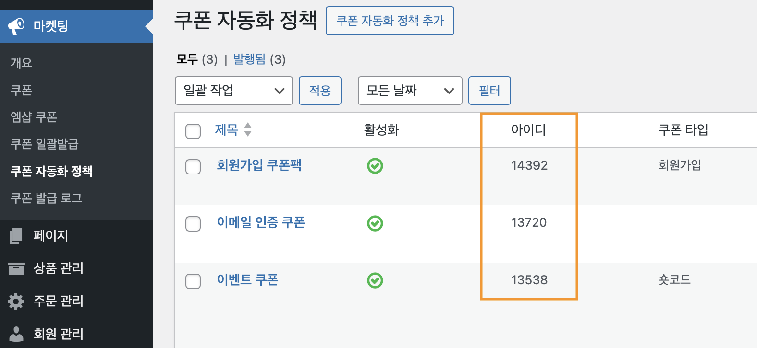Screen dimensions: 757x348
Task: Click the 주문 관리 gear icon
Action: pos(16,301)
